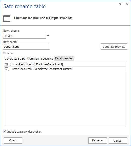Switch to the Generated script tab
Viewport: 131px width, 146px height.
15,59
